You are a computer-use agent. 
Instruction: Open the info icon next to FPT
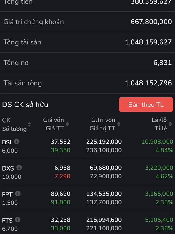[x=18, y=194]
